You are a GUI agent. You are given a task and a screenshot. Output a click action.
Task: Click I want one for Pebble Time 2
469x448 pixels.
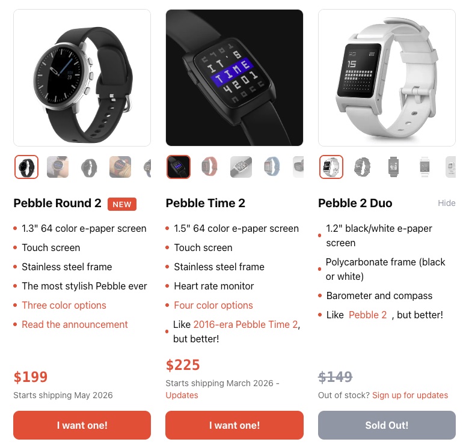pyautogui.click(x=234, y=425)
